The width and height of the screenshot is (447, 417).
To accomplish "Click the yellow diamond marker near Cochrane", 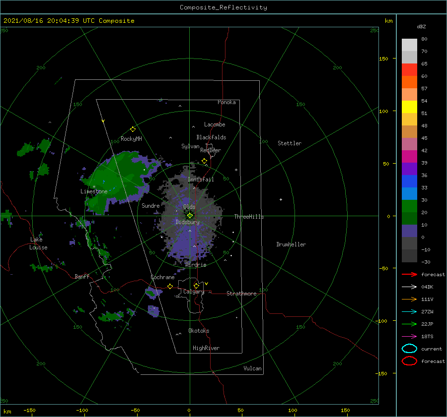I will (x=170, y=286).
